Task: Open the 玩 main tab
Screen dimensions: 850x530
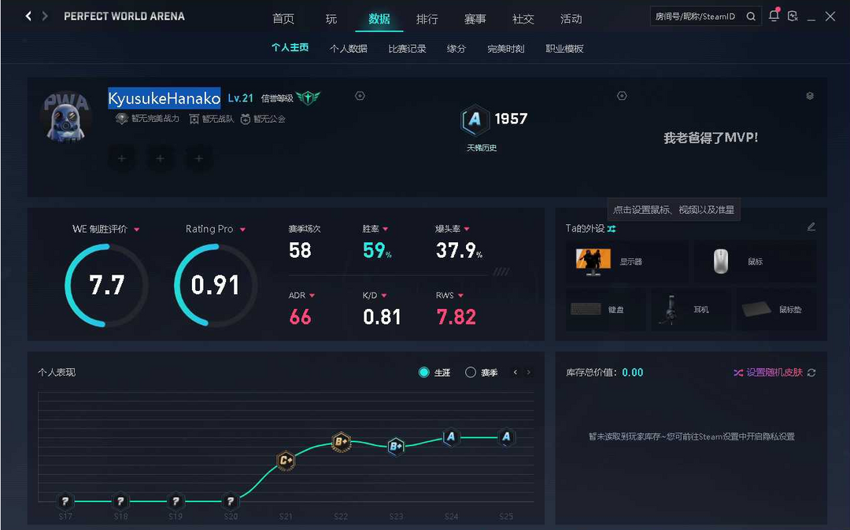Action: click(x=331, y=19)
